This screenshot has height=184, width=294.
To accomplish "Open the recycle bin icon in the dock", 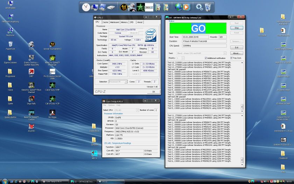I will click(x=208, y=7).
